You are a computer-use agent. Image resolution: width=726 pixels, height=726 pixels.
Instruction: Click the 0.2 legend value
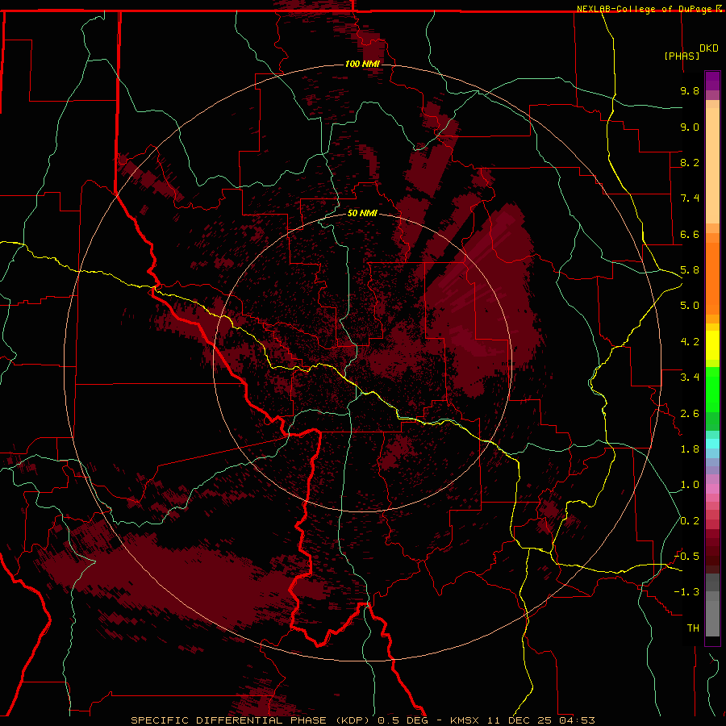690,521
